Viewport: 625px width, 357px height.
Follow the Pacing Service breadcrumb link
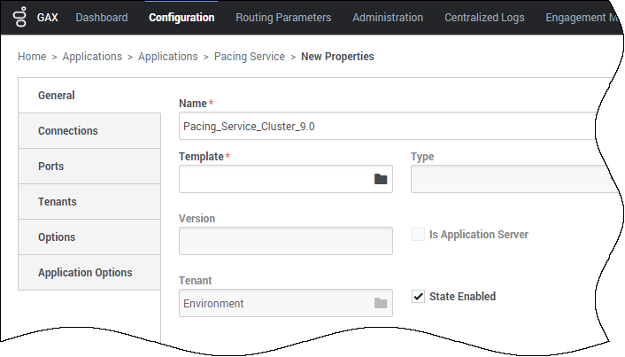click(250, 57)
